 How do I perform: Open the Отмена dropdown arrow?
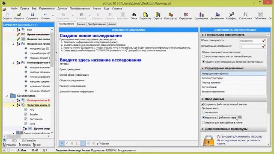click(53, 16)
